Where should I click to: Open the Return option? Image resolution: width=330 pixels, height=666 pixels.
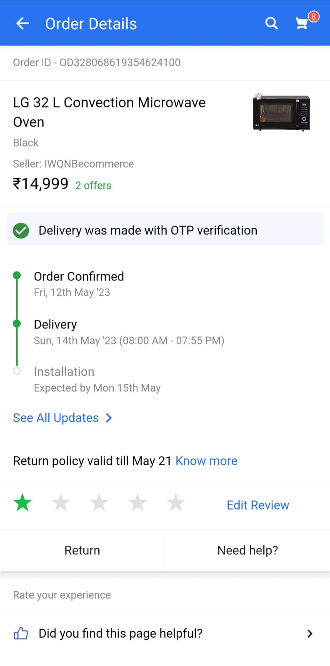tap(82, 550)
